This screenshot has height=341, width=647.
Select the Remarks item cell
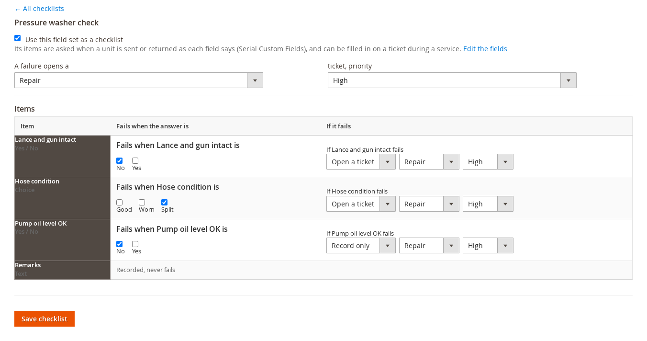click(x=63, y=270)
